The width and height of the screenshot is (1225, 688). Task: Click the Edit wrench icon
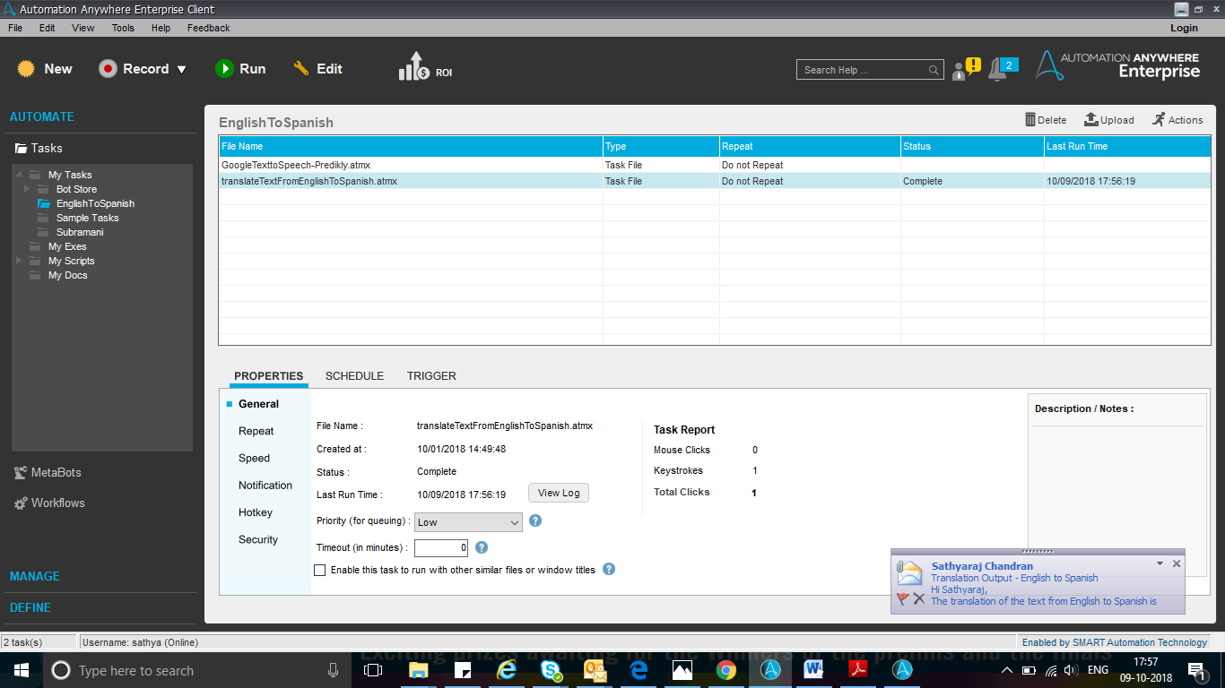tap(301, 69)
